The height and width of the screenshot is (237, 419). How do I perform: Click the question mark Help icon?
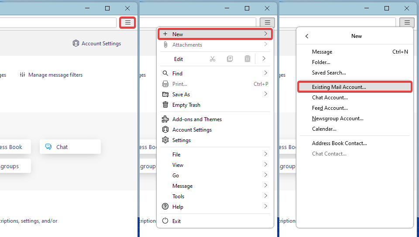(165, 207)
